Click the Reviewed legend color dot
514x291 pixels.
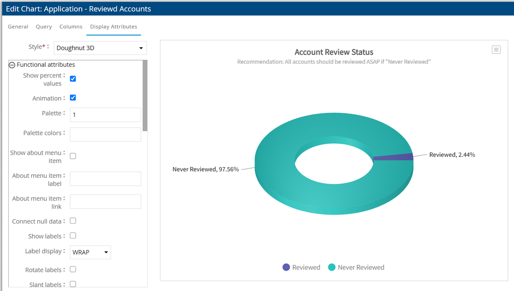point(286,267)
